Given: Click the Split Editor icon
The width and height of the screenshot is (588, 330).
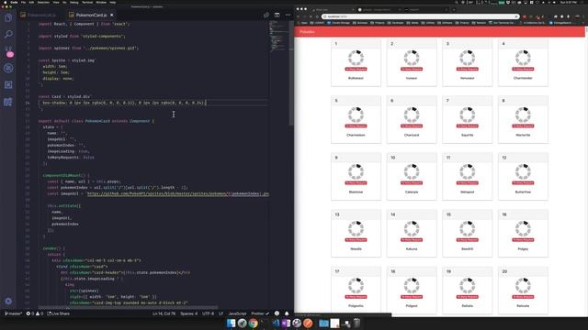Looking at the screenshot, I should click(x=277, y=15).
